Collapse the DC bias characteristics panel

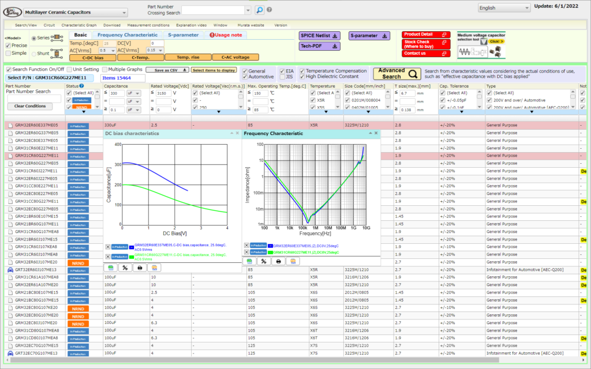point(231,133)
